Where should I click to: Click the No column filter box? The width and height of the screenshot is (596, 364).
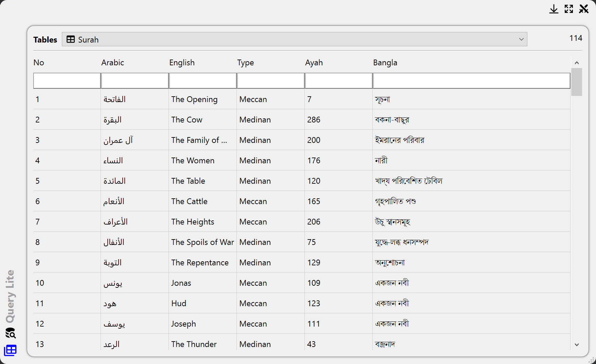click(67, 81)
